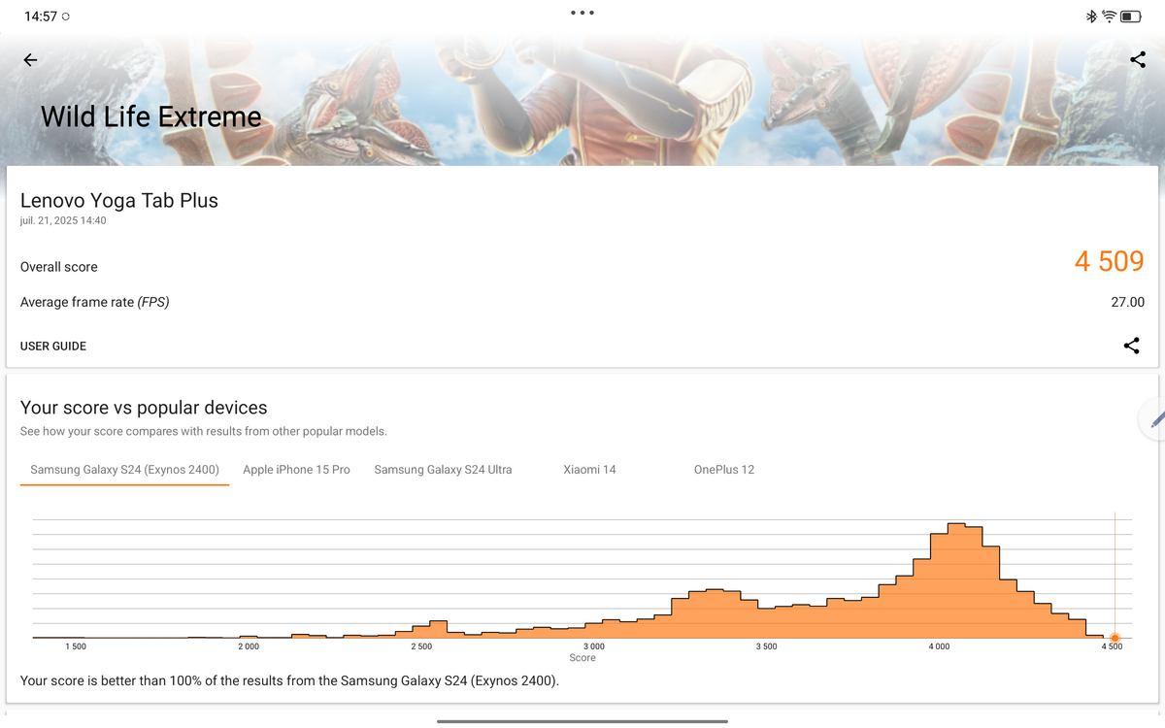This screenshot has height=728, width=1165.
Task: Tap the 4 000 axis label
Action: point(939,646)
